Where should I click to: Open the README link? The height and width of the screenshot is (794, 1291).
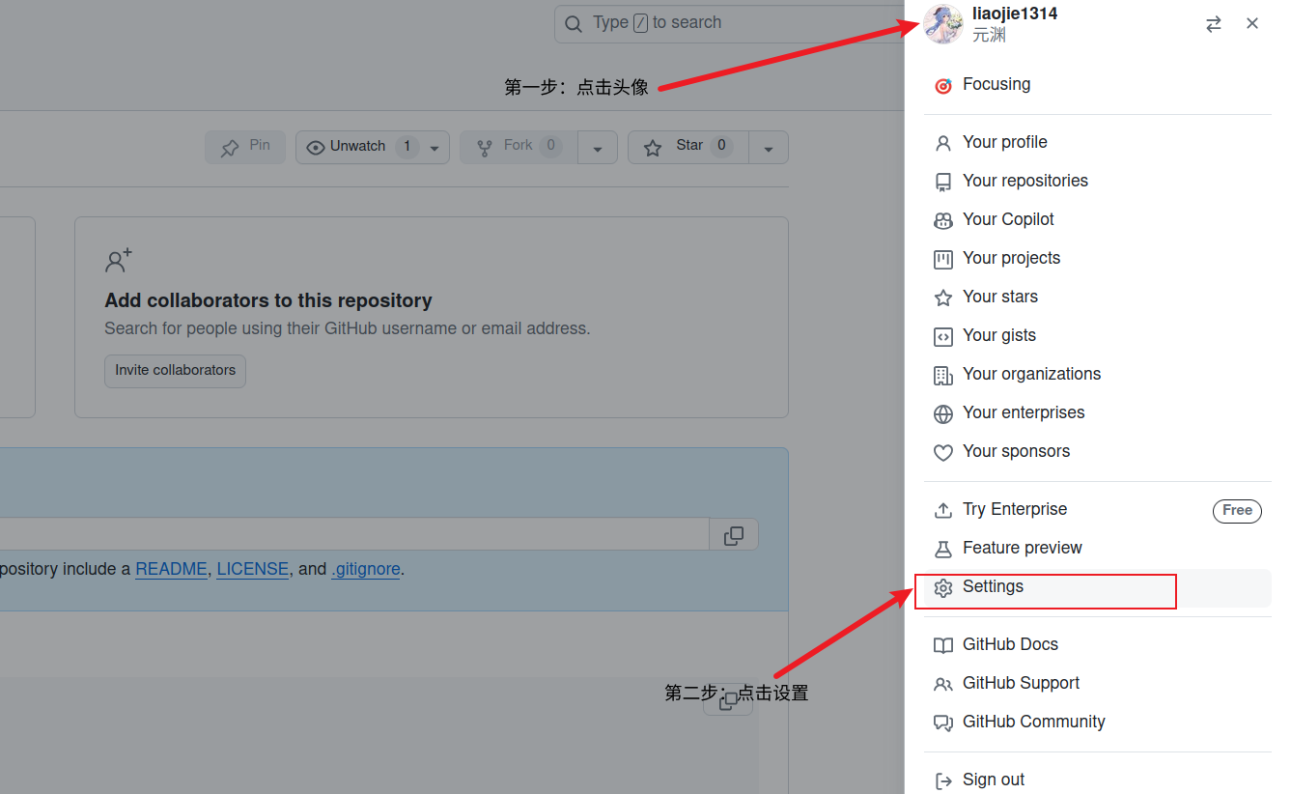pos(171,569)
